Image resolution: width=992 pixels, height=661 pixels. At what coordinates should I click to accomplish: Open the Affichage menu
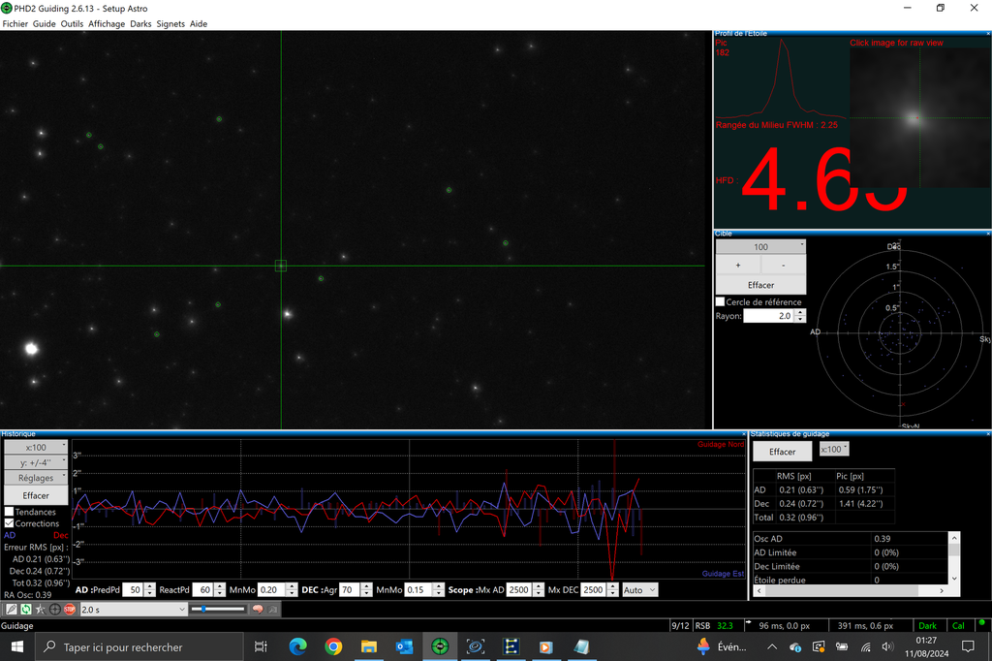[x=107, y=23]
